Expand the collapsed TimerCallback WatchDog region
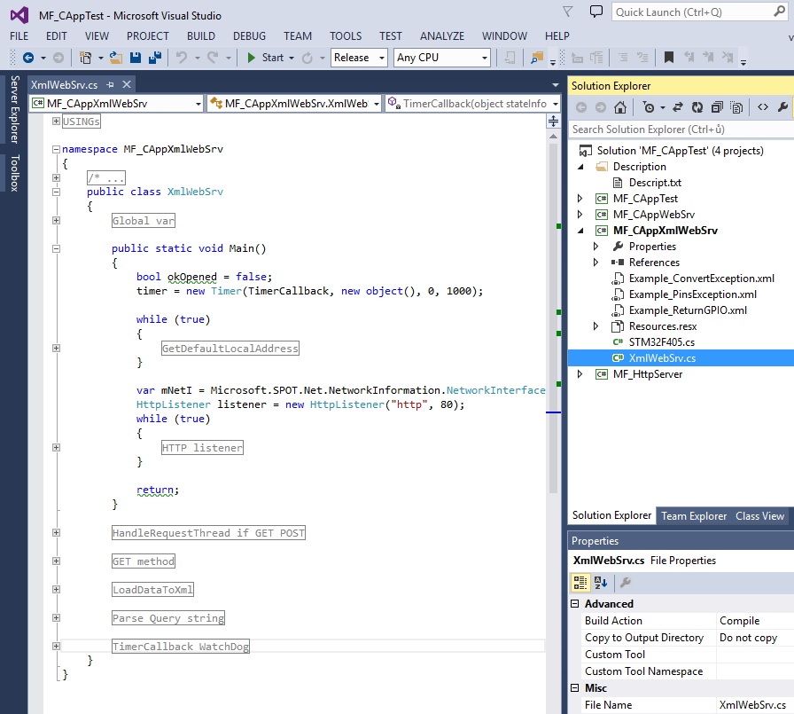Screen dimensions: 794x714 click(x=56, y=647)
